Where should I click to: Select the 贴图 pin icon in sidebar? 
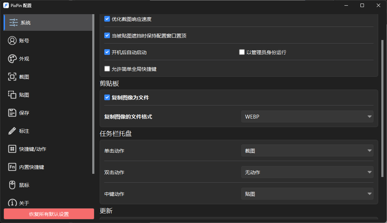pyautogui.click(x=12, y=95)
